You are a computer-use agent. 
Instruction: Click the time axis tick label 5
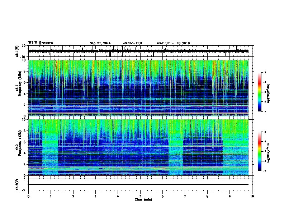point(140,196)
